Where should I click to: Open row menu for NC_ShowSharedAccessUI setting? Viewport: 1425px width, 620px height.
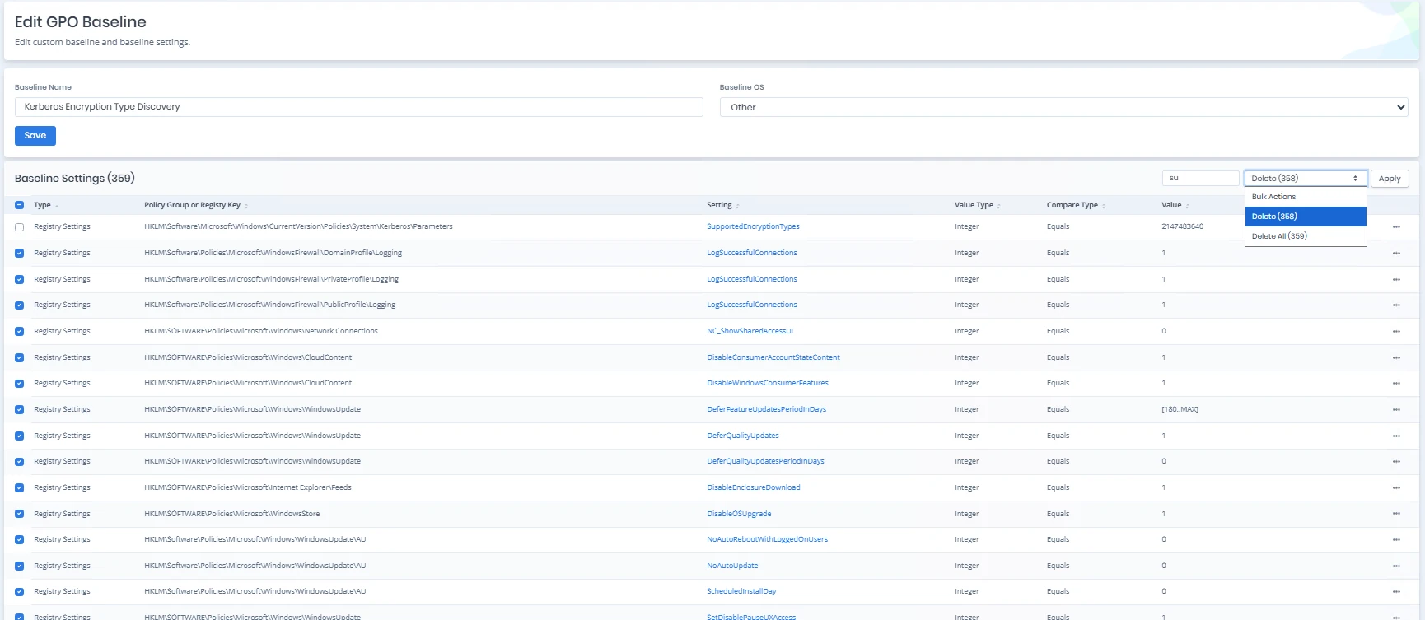pyautogui.click(x=1396, y=331)
